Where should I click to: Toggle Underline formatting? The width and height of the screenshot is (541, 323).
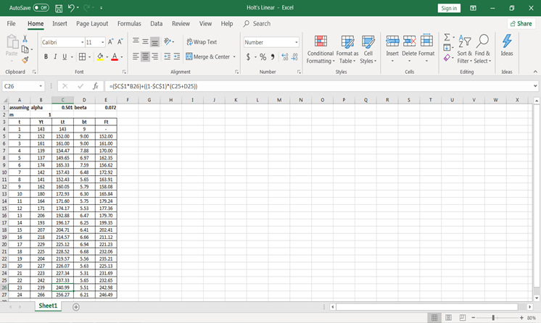click(x=64, y=57)
